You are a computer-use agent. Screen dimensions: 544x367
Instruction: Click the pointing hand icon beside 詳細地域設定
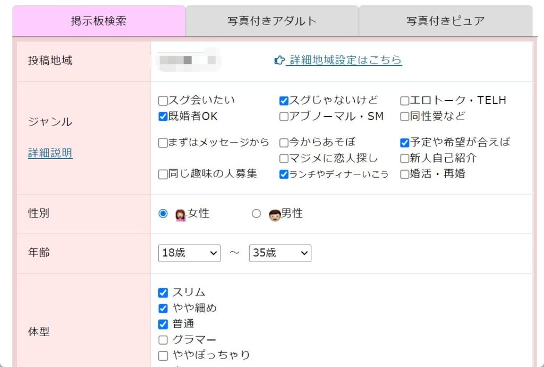coord(279,60)
